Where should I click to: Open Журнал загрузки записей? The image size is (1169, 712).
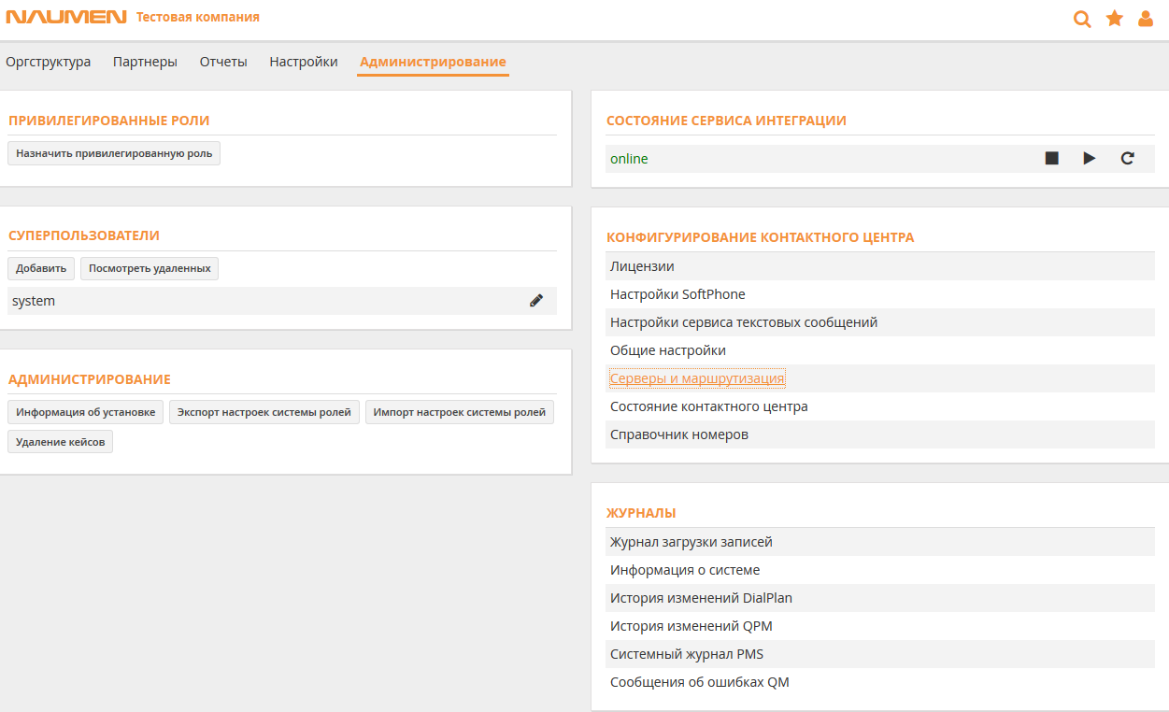coord(691,542)
